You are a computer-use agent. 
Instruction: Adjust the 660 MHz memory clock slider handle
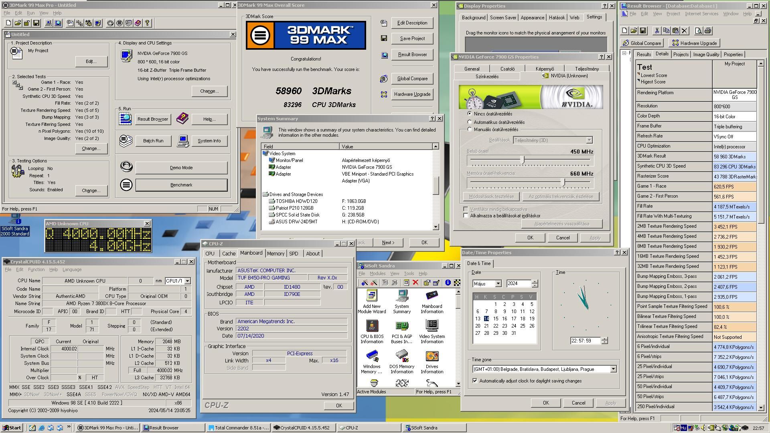(563, 183)
